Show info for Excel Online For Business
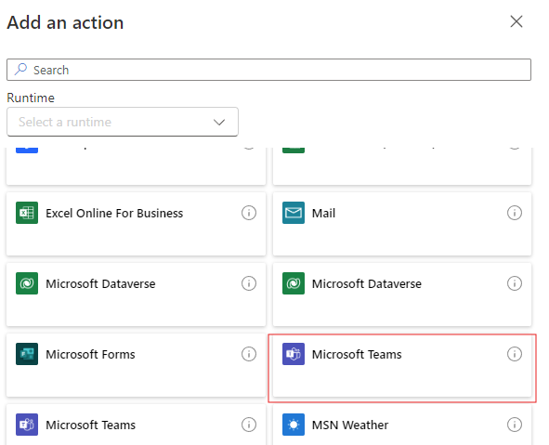549x445 pixels. point(249,213)
